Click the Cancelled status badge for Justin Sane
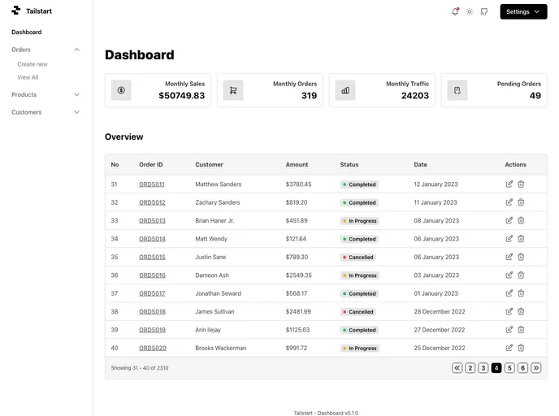 click(358, 257)
